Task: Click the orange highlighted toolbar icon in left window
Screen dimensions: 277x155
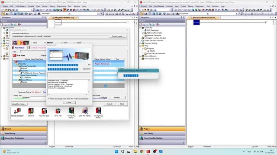Action: tap(64, 10)
